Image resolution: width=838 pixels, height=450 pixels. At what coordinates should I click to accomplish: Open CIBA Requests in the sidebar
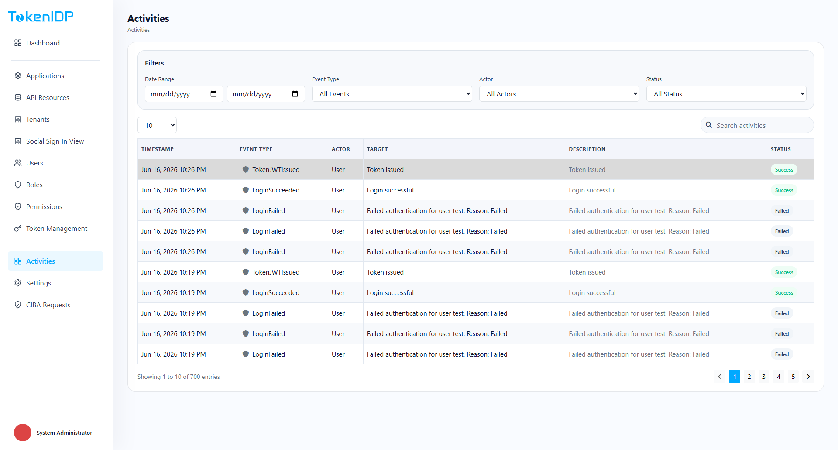point(55,305)
